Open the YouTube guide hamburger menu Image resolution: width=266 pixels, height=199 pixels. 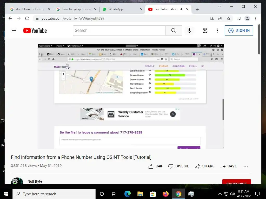coord(14,31)
